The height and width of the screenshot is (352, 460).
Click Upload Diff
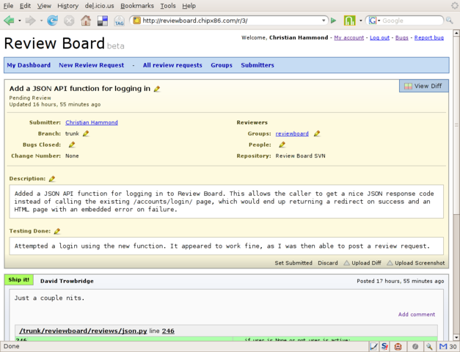[362, 263]
